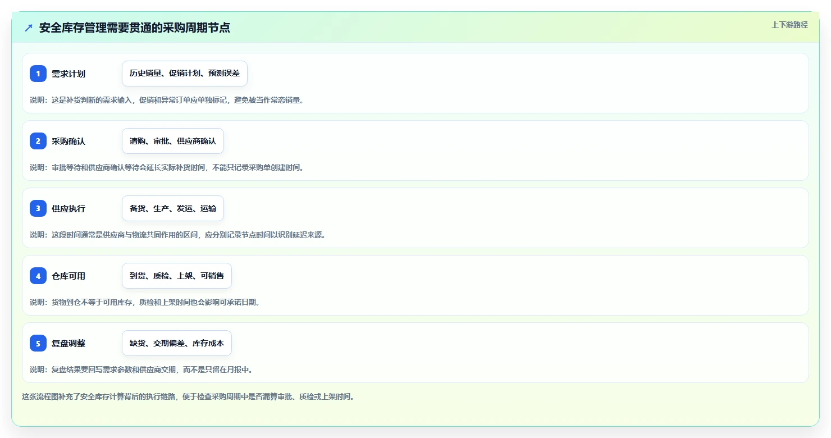Select the 历史销量、促销计划、预测误差 chip
The image size is (831, 438).
point(185,74)
